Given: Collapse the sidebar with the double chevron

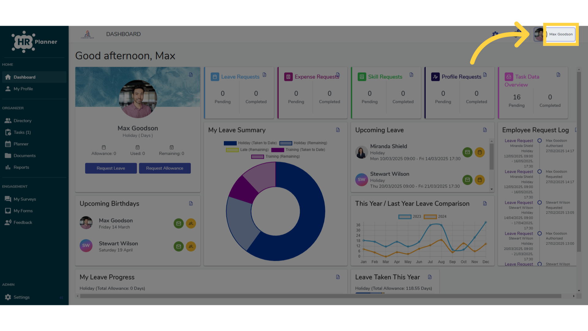Looking at the screenshot, I should click(x=62, y=298).
